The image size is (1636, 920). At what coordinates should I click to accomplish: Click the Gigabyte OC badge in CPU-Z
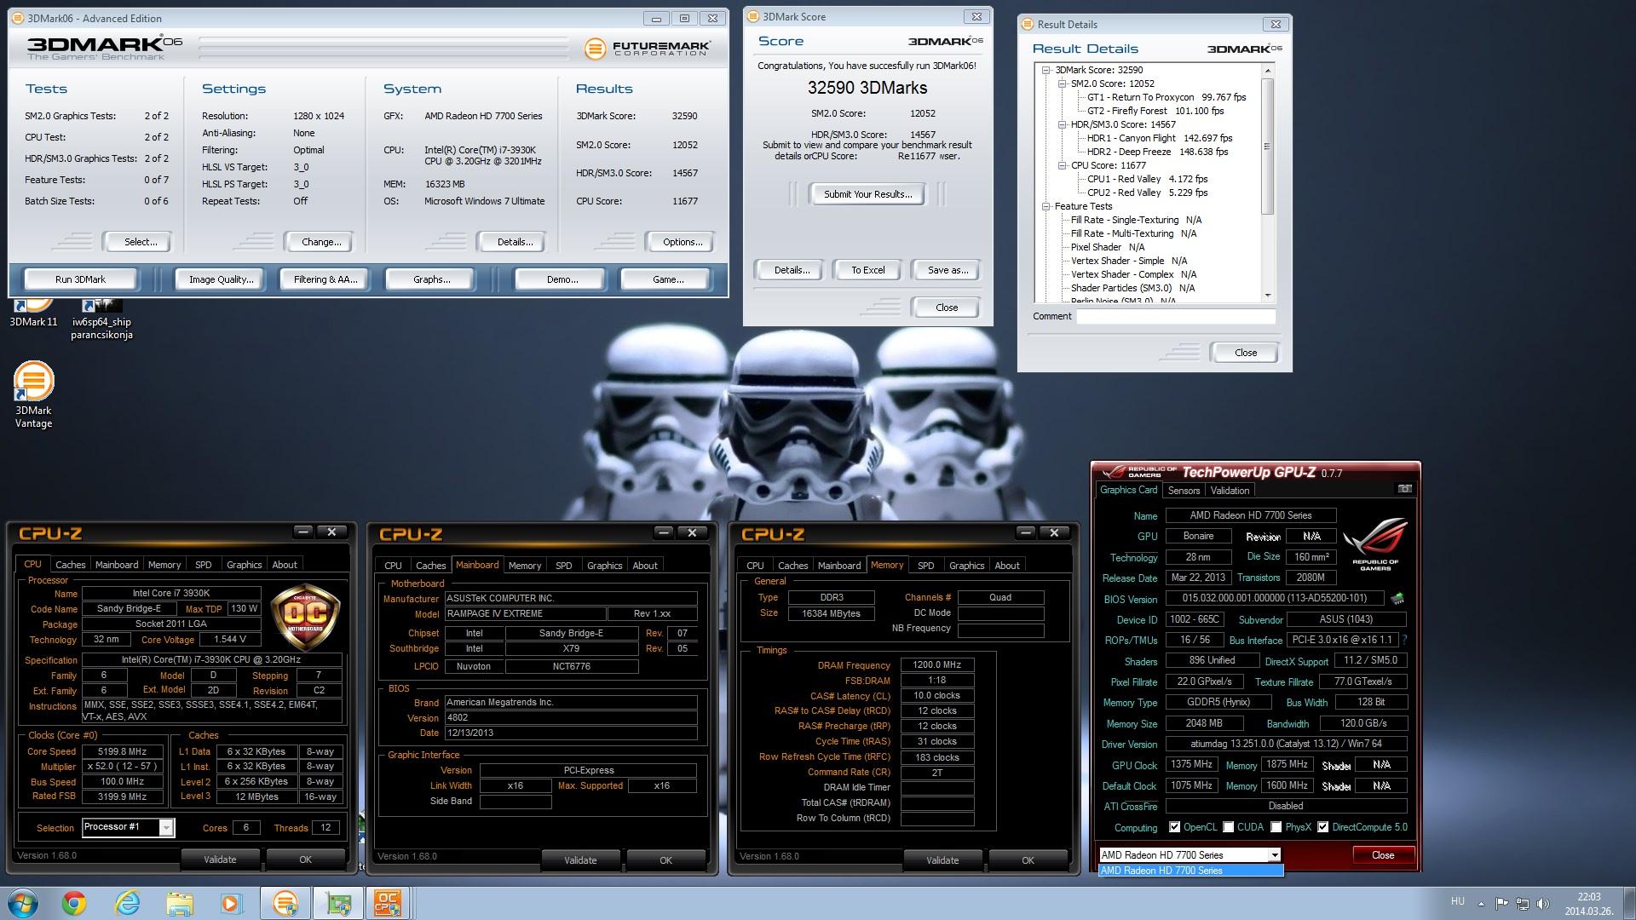tap(305, 619)
